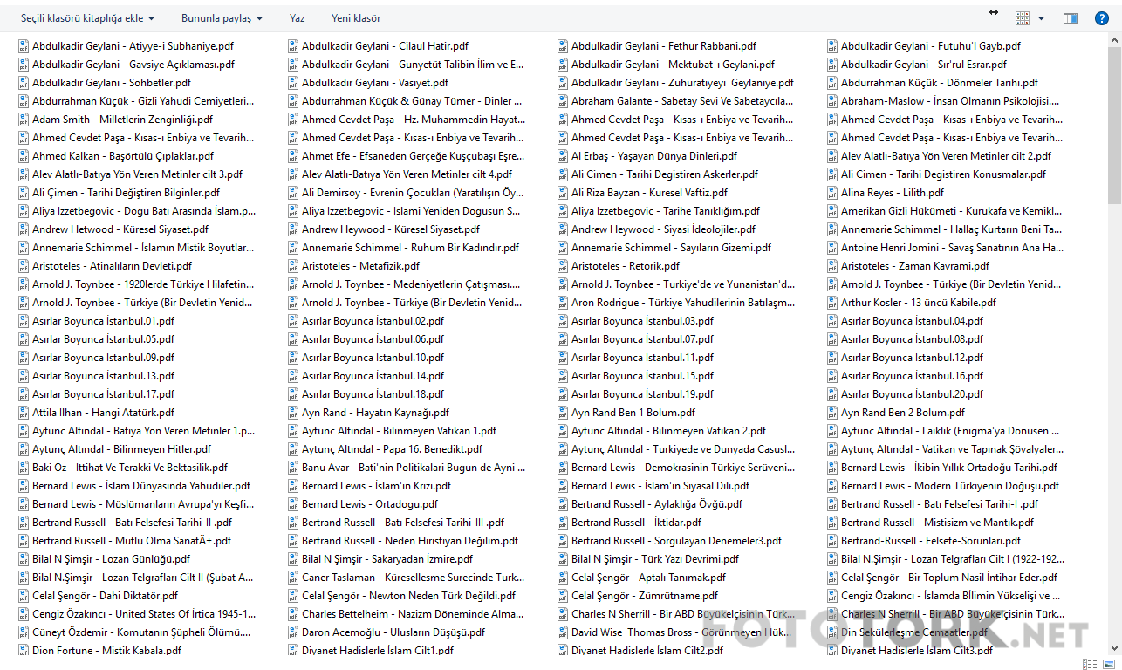
Task: Click PDF icon of Ayn Rand - Hayatın Kaynağı.pdf
Action: [x=293, y=413]
